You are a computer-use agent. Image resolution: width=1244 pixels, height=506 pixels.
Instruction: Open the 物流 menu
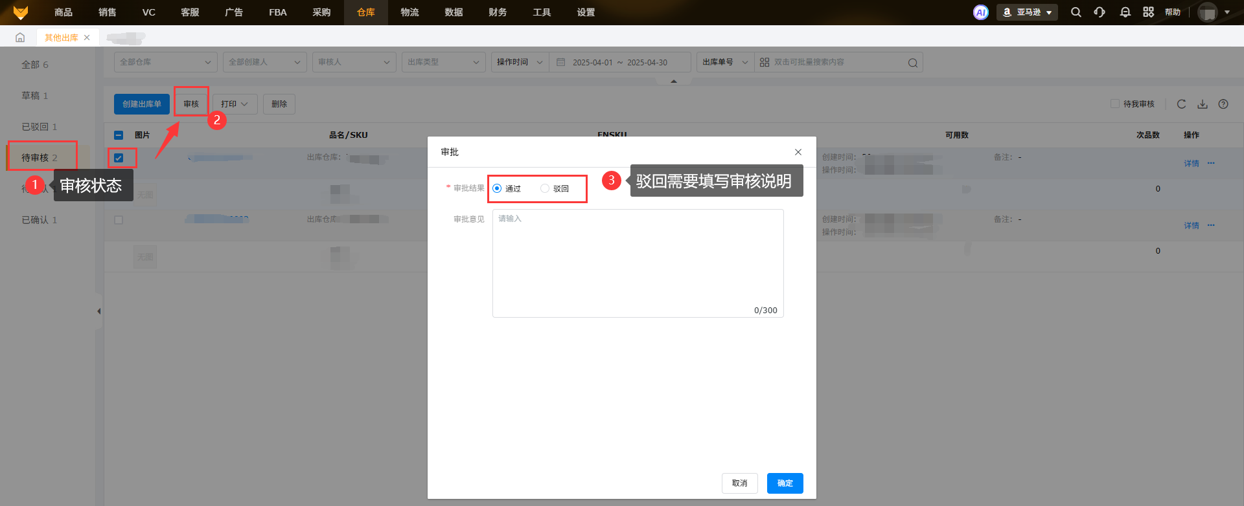point(409,12)
